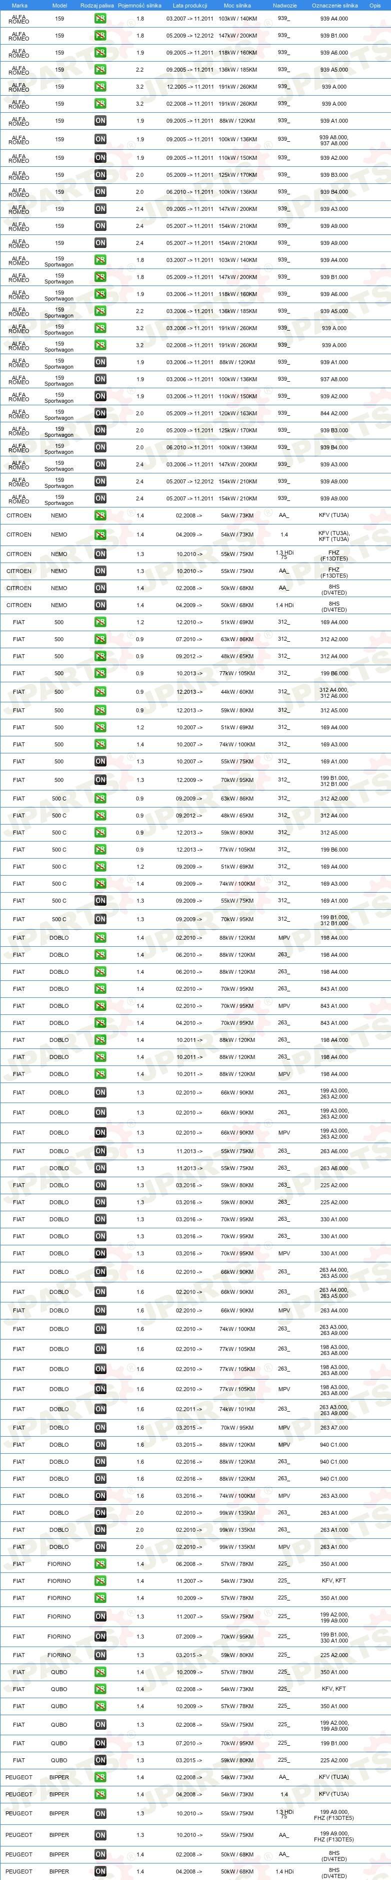Select the years cell 02.2011 ->
Screen dimensions: 391x1880
pyautogui.click(x=190, y=1409)
